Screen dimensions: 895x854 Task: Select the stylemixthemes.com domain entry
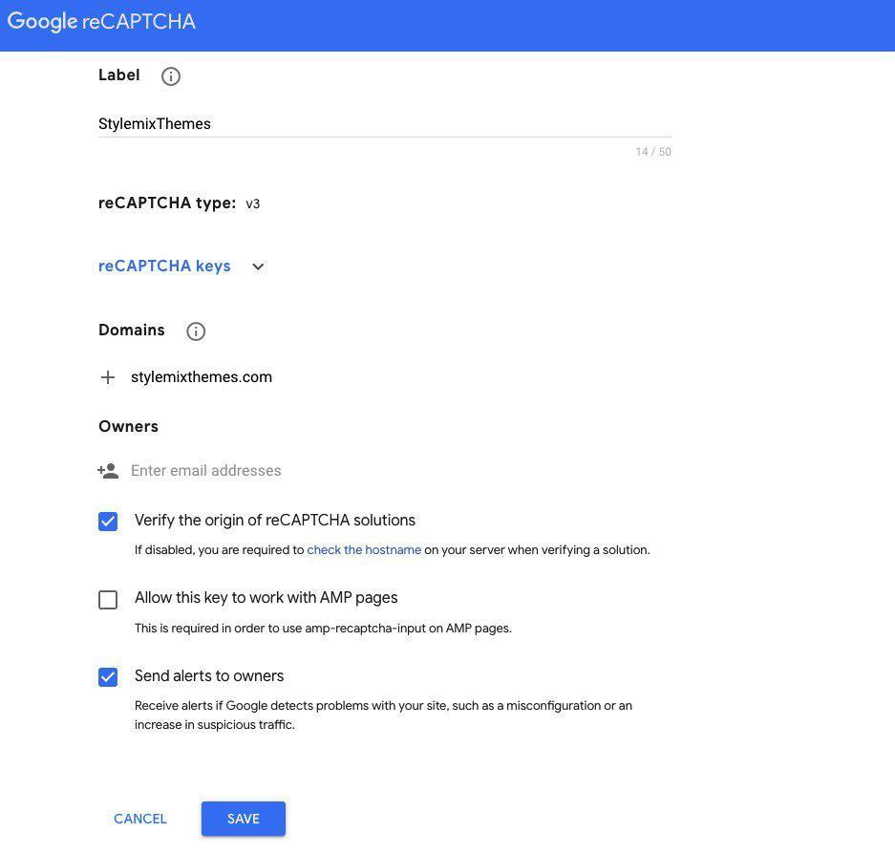[202, 377]
